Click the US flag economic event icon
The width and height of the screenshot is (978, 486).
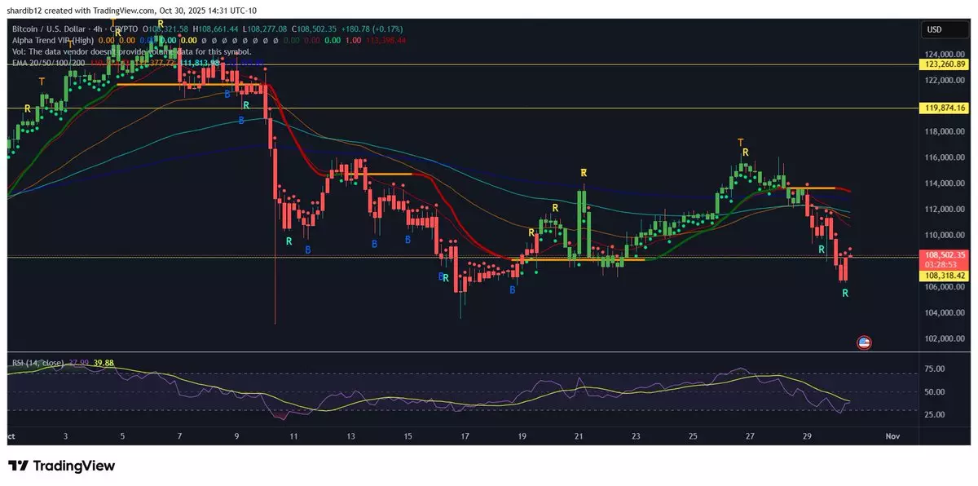coord(865,343)
